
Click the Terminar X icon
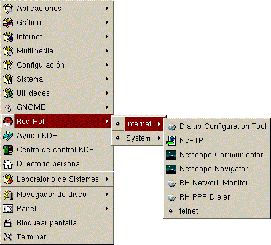point(8,237)
